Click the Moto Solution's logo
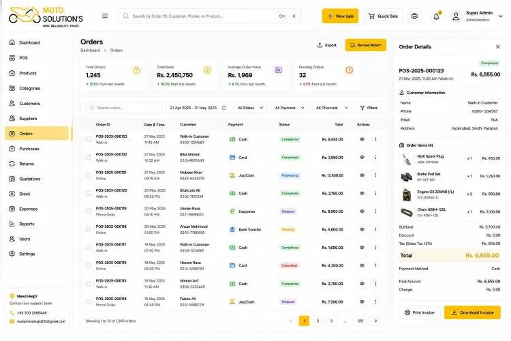The image size is (511, 341). 46,17
